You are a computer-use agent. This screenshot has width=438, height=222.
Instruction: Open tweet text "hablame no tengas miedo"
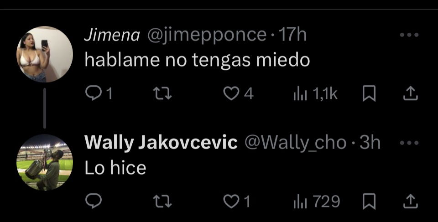pyautogui.click(x=197, y=59)
